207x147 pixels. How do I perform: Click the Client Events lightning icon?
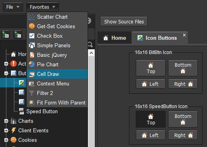(14, 130)
